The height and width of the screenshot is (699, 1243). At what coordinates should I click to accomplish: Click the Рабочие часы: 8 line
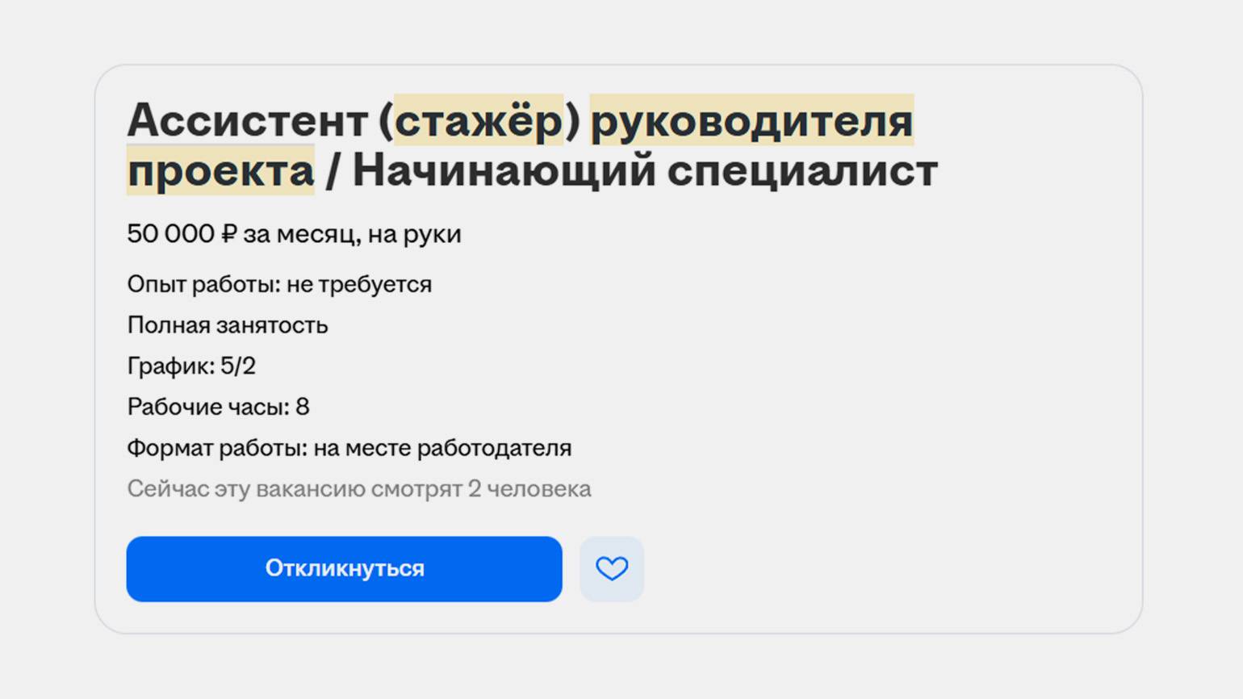[218, 407]
